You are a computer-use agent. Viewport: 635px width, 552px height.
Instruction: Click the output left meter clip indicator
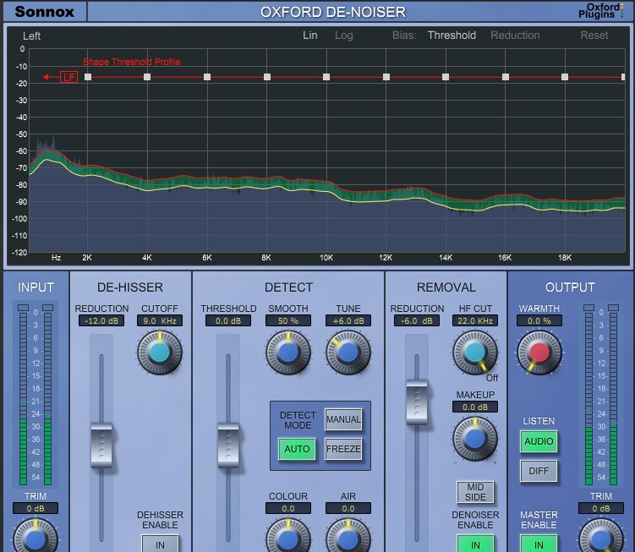point(588,308)
